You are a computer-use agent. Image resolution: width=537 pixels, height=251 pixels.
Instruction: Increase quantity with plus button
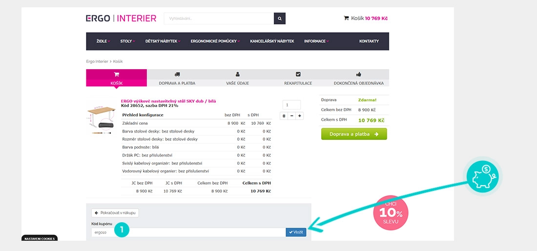click(x=300, y=116)
